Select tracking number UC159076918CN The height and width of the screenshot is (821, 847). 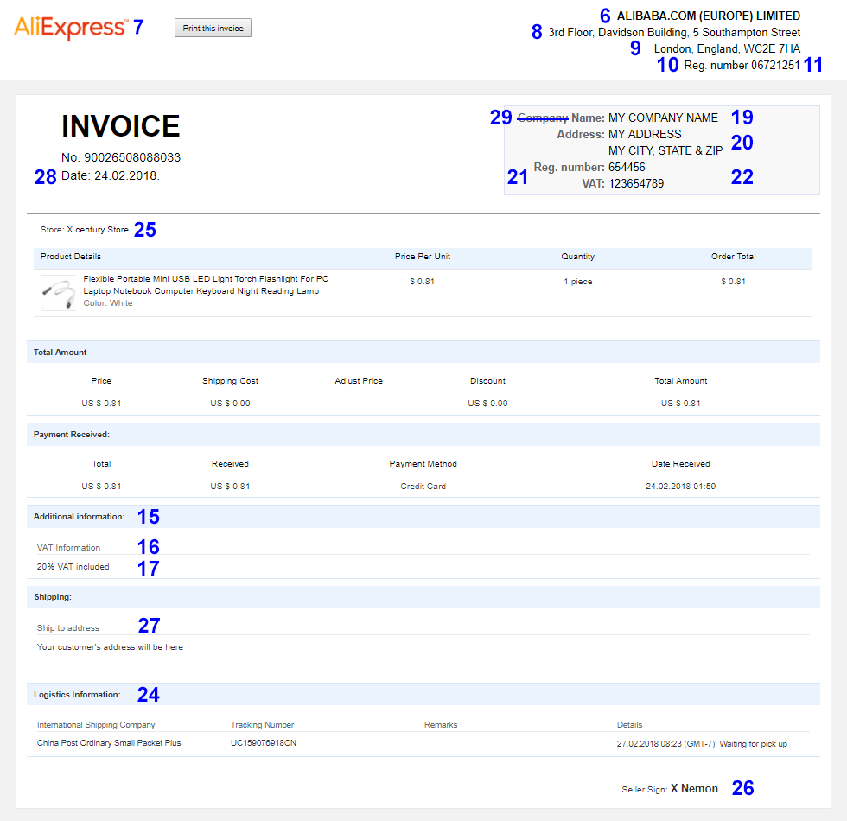264,743
